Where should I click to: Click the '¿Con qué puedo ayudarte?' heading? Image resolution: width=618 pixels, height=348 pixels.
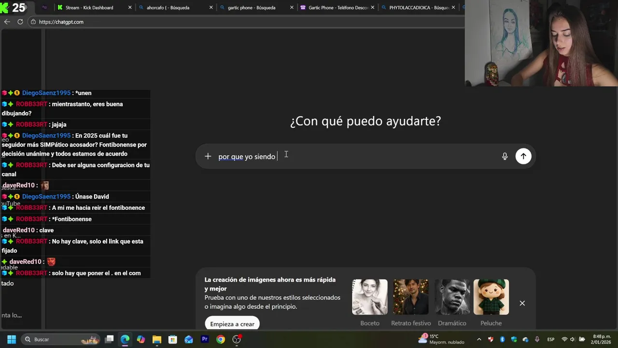pyautogui.click(x=365, y=121)
